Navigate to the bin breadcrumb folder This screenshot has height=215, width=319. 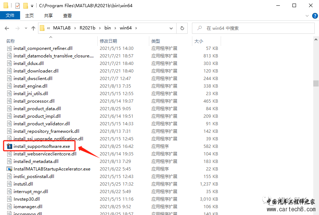[x=108, y=28]
